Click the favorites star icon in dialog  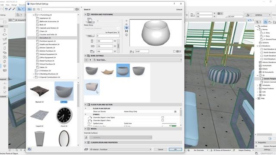tap(34, 9)
